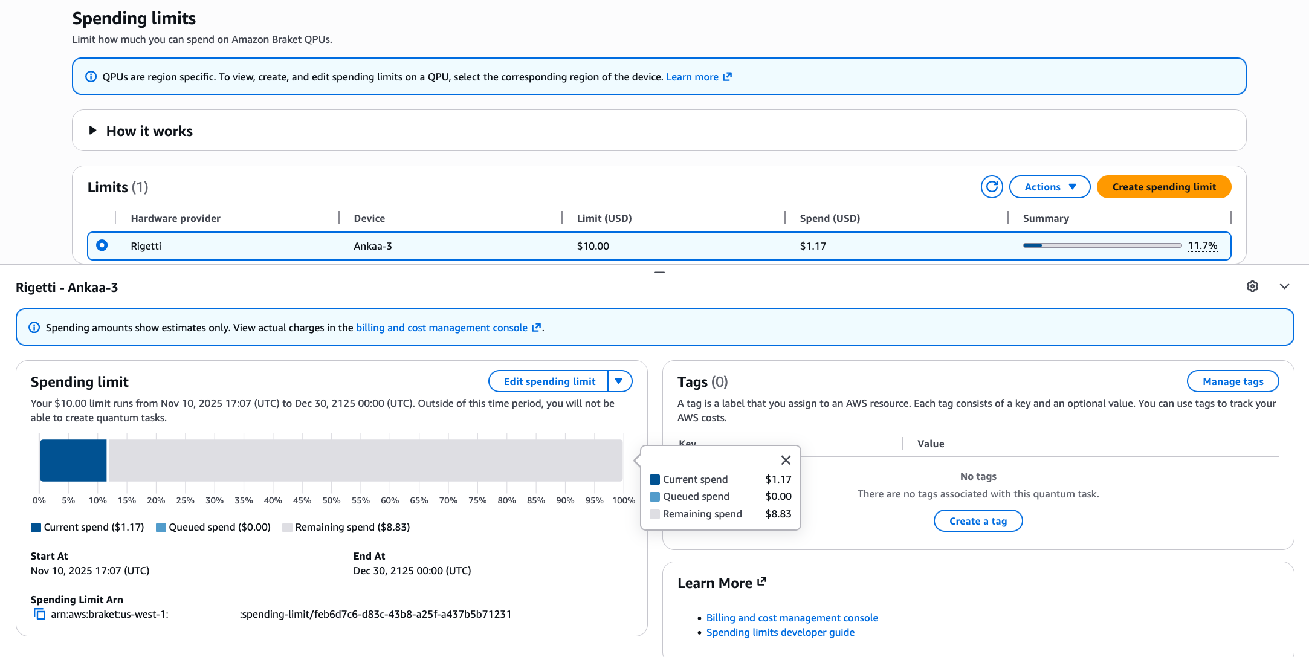Close the spend breakdown tooltip

(786, 460)
